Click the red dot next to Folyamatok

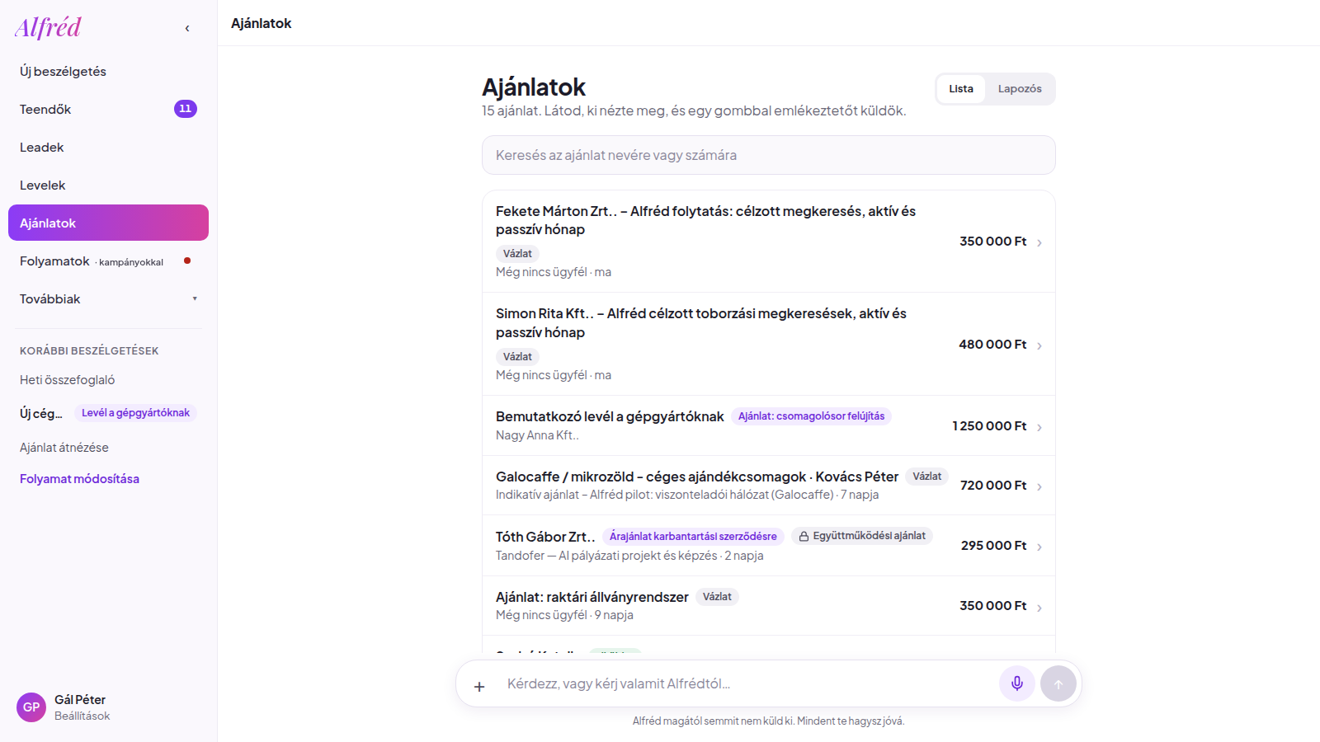(187, 261)
